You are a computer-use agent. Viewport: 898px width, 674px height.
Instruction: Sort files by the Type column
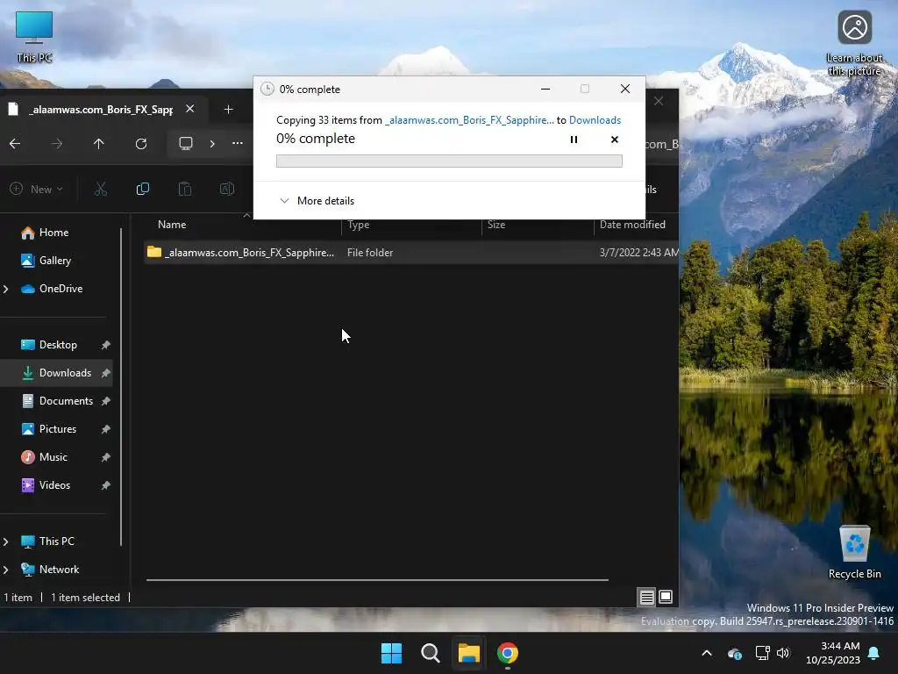(x=359, y=225)
